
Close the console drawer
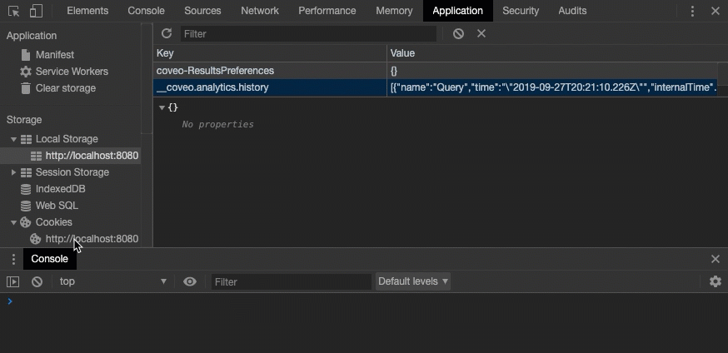tap(716, 259)
